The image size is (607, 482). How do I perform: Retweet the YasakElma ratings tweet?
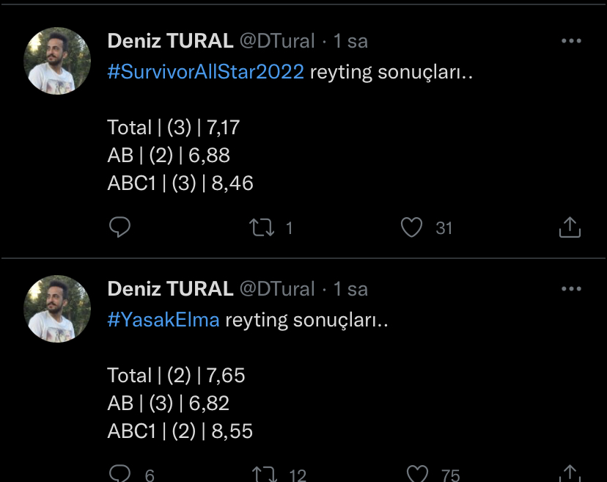click(x=262, y=474)
